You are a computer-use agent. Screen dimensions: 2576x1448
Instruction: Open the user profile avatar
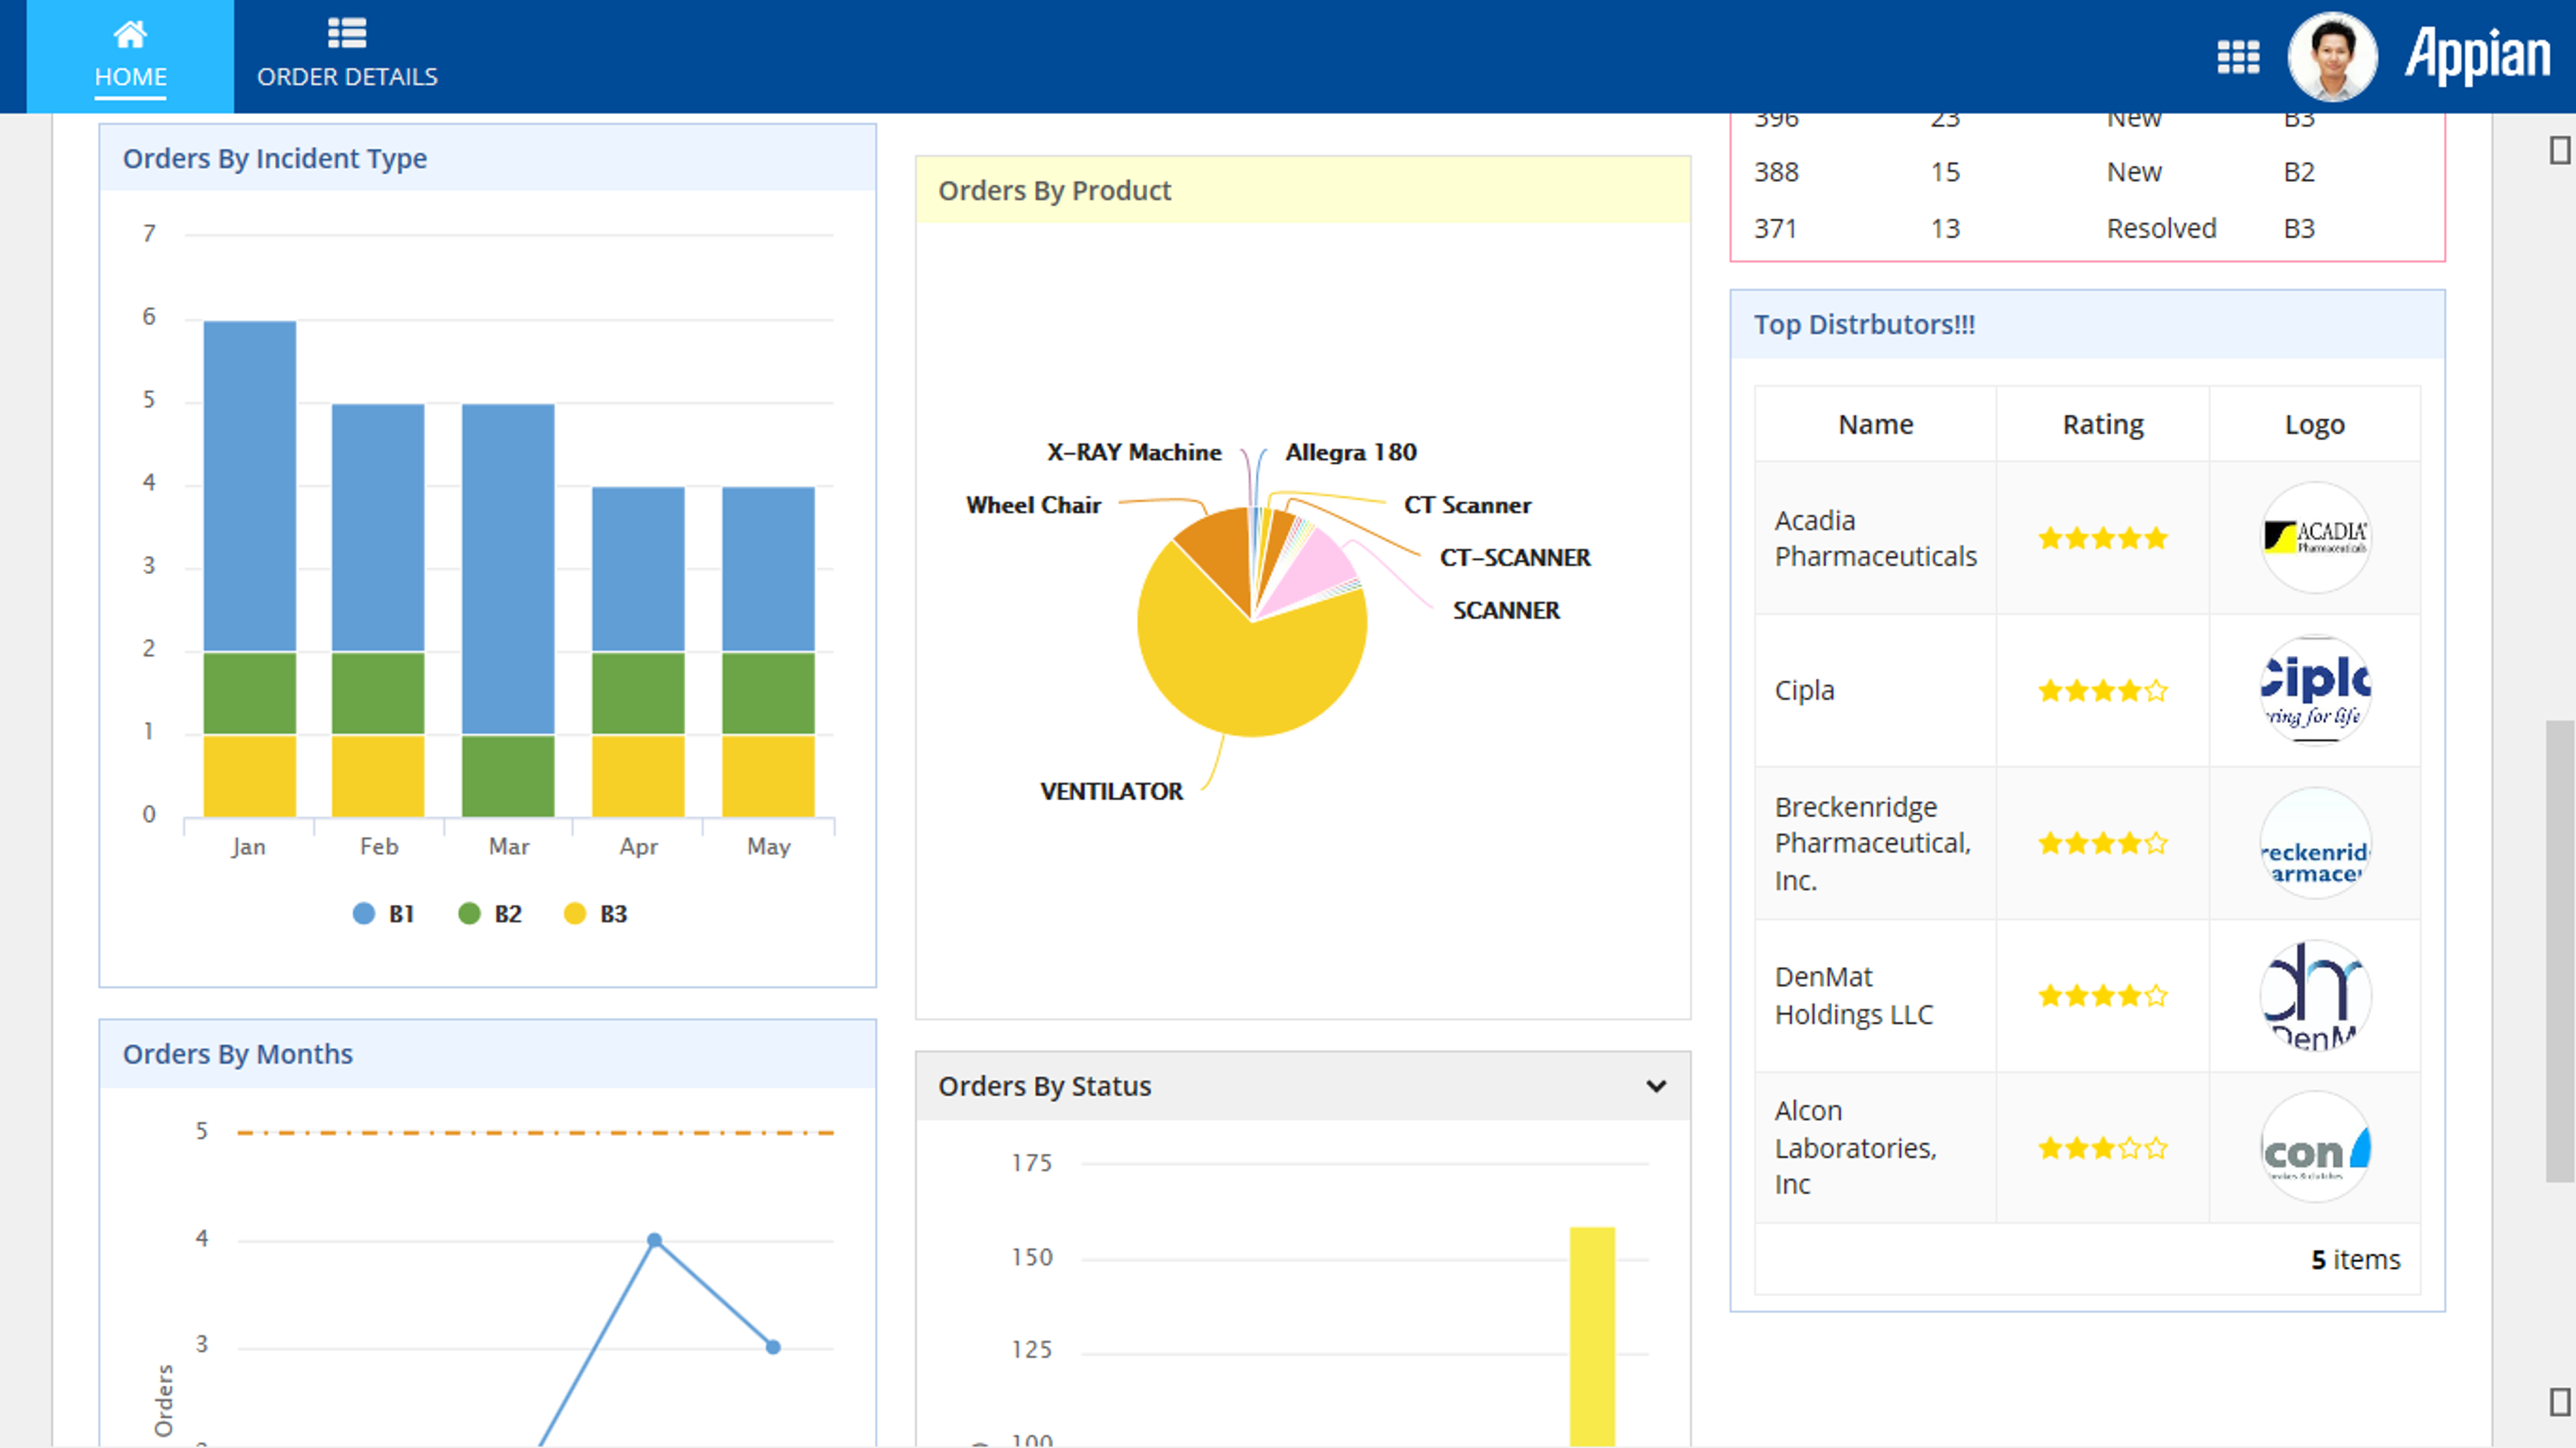(x=2332, y=57)
